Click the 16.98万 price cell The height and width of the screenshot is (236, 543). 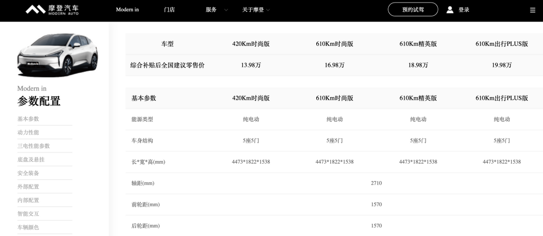click(x=334, y=65)
